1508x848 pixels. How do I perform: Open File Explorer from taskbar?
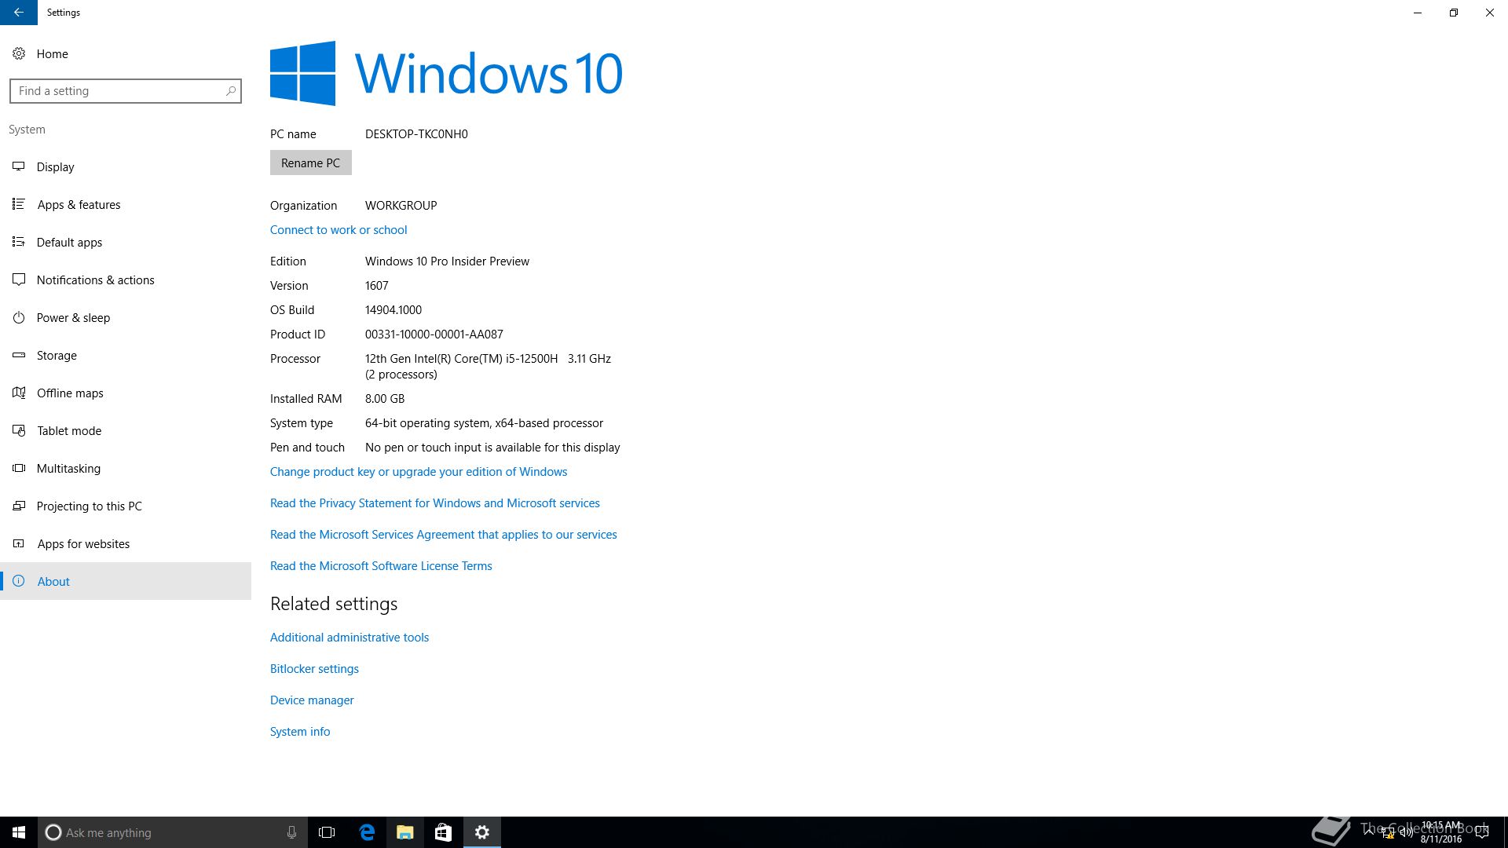coord(404,832)
